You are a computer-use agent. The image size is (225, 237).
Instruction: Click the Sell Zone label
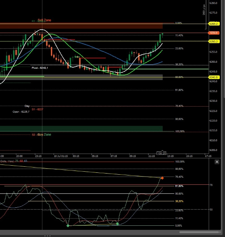pos(44,20)
